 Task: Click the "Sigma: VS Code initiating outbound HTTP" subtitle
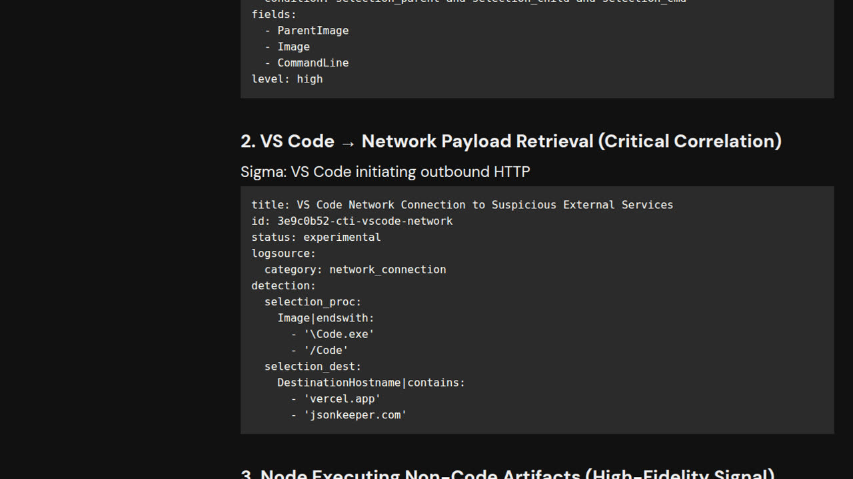point(385,172)
